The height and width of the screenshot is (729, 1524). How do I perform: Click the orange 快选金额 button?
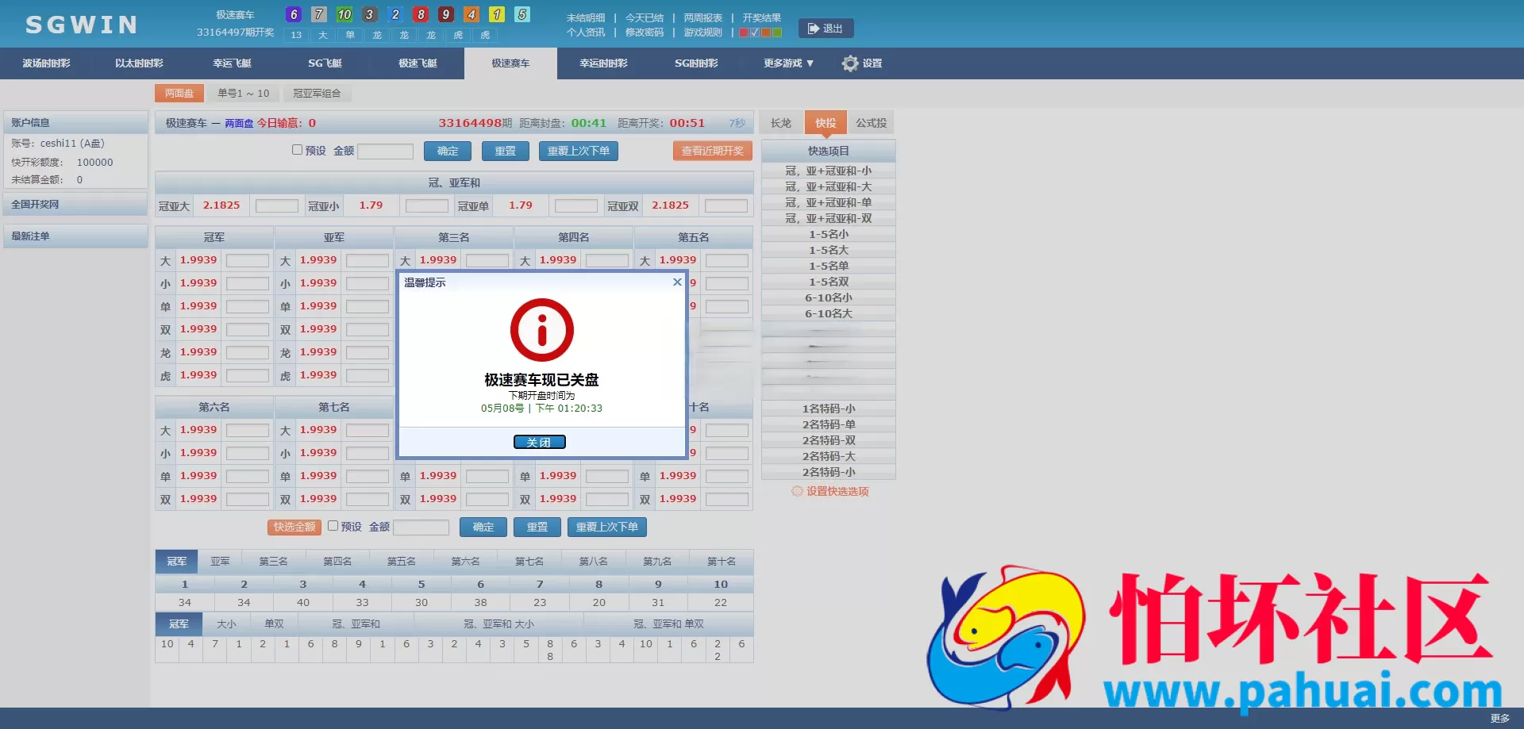[x=294, y=527]
